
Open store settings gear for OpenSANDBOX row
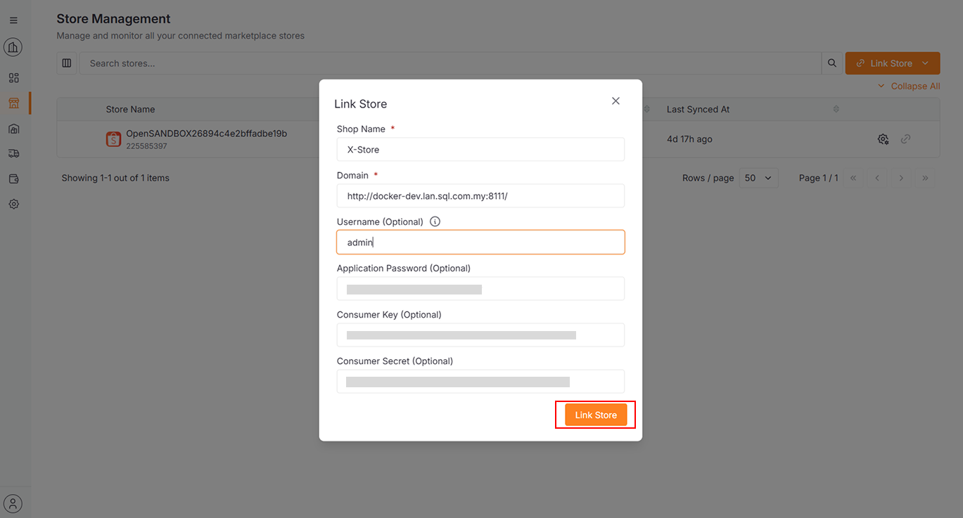883,139
